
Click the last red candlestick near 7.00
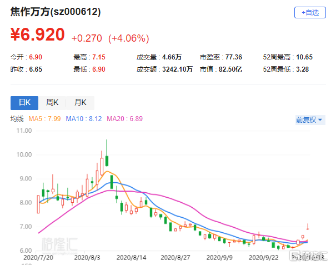coord(308,227)
